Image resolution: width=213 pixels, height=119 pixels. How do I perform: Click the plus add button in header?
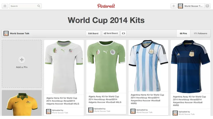tap(174, 6)
